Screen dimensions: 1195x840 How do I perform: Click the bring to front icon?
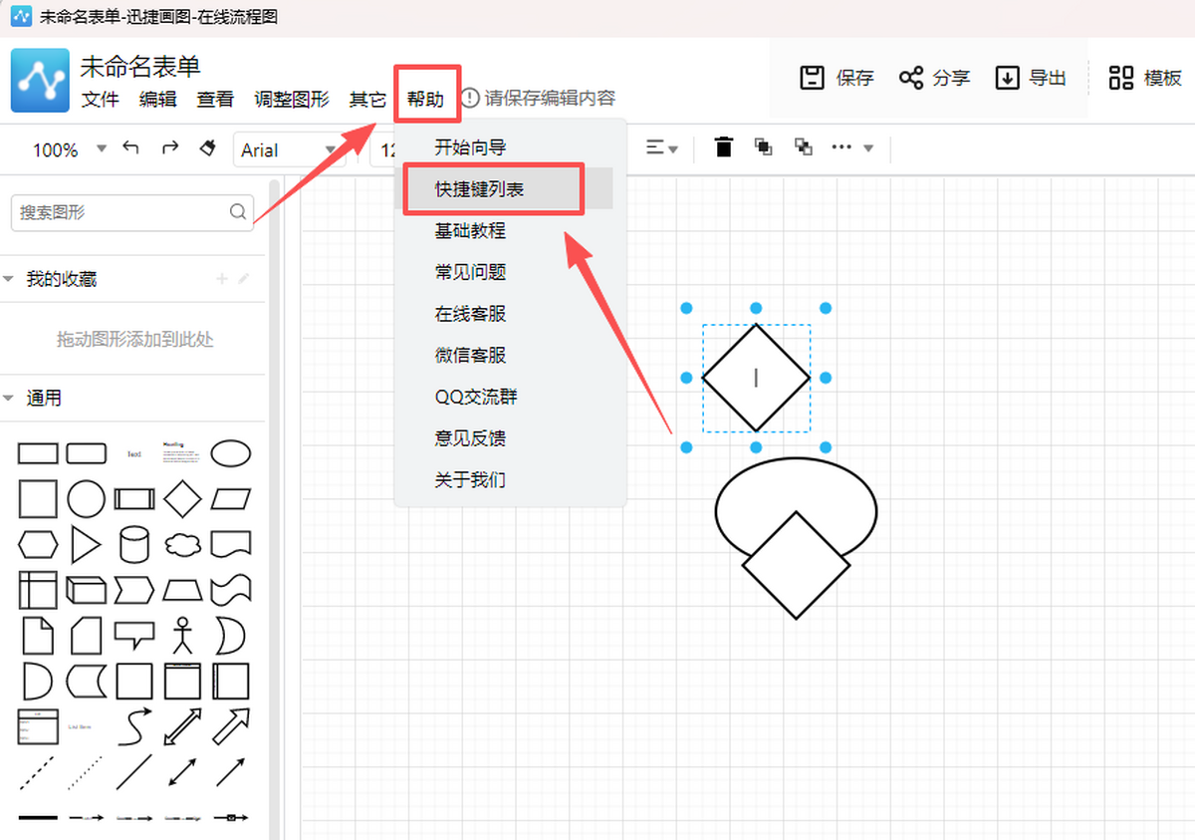tap(764, 147)
